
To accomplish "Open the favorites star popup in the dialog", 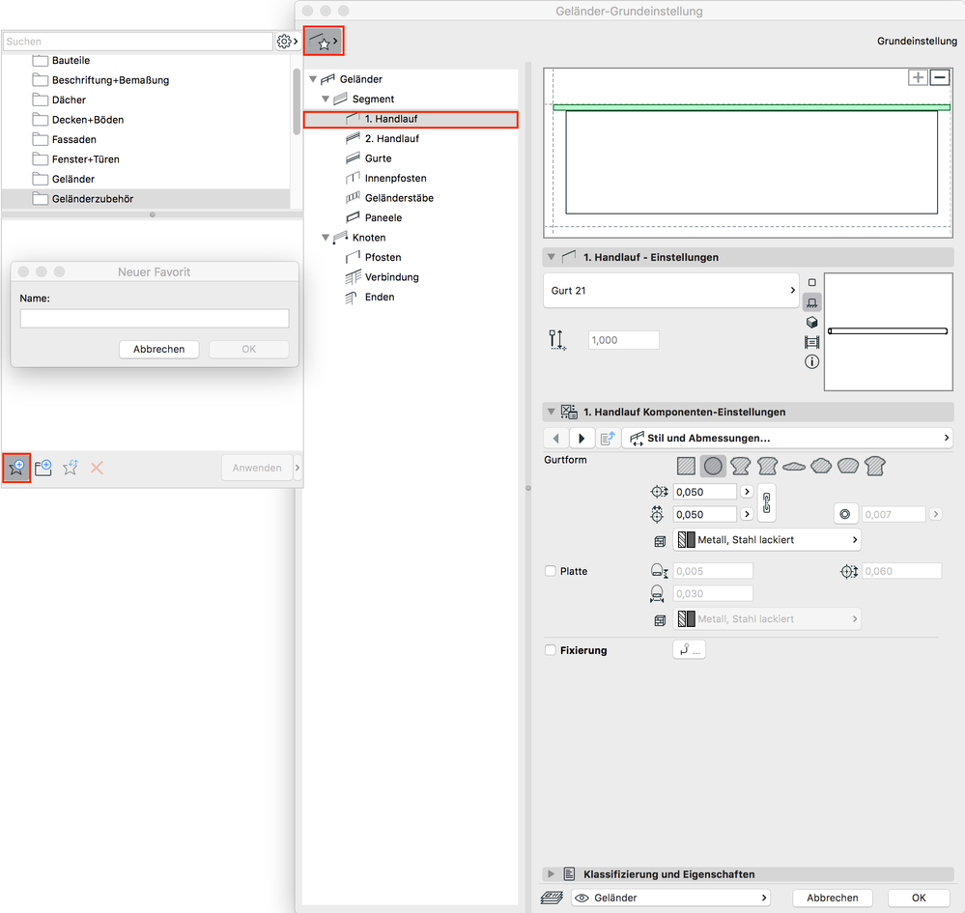I will [x=324, y=42].
